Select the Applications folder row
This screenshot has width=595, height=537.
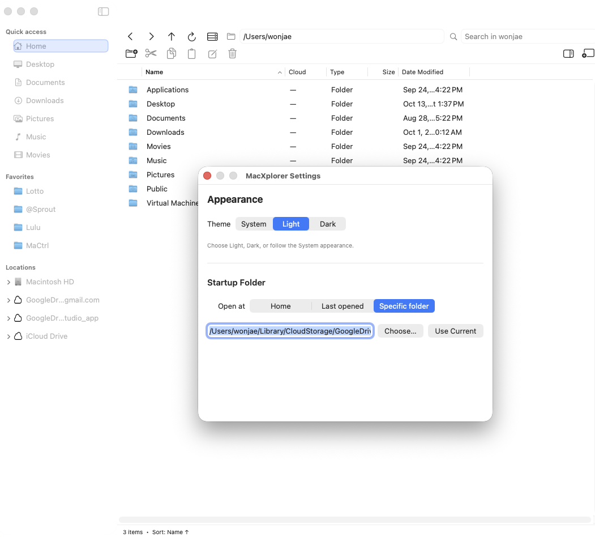point(297,89)
